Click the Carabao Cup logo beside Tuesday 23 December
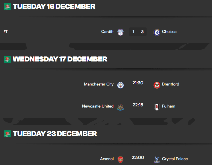The height and width of the screenshot is (165, 212). 7,134
